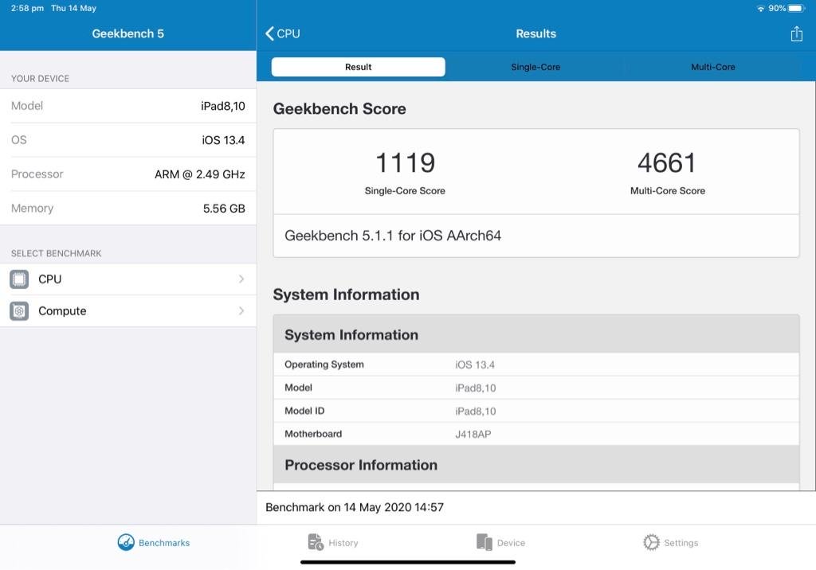Open the Compute benchmark icon
This screenshot has height=570, width=816.
(19, 311)
